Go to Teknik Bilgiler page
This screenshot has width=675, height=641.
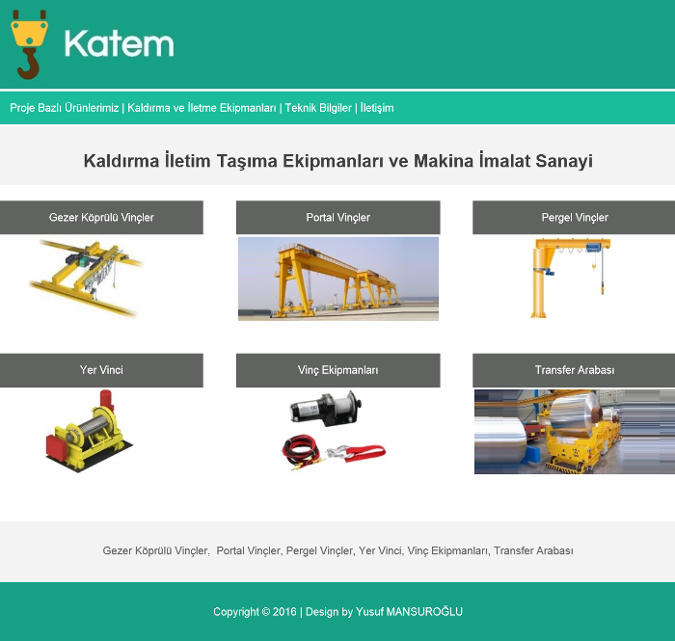pyautogui.click(x=318, y=108)
